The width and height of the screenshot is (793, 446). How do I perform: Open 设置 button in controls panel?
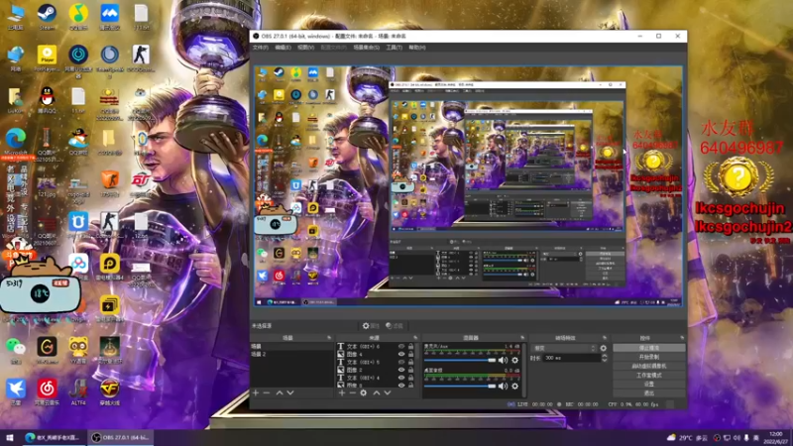(649, 385)
